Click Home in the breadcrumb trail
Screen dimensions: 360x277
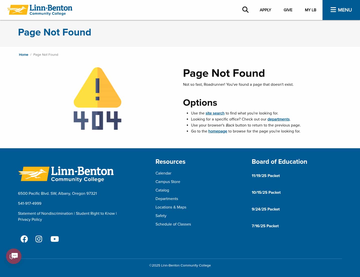(x=23, y=54)
